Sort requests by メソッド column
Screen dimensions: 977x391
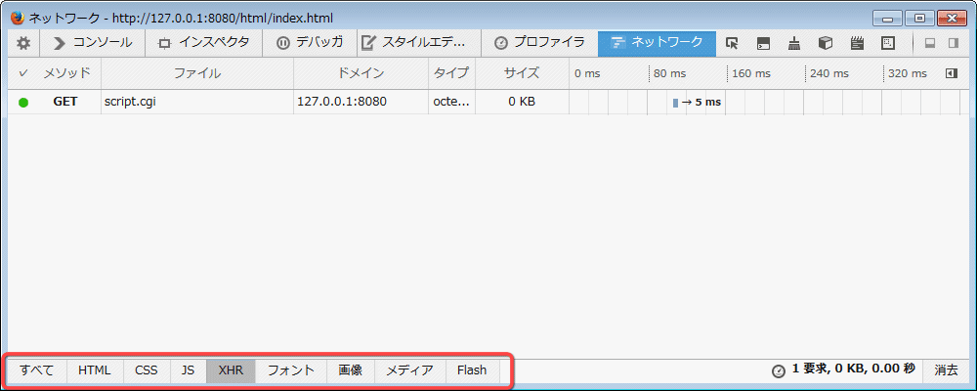tap(66, 73)
